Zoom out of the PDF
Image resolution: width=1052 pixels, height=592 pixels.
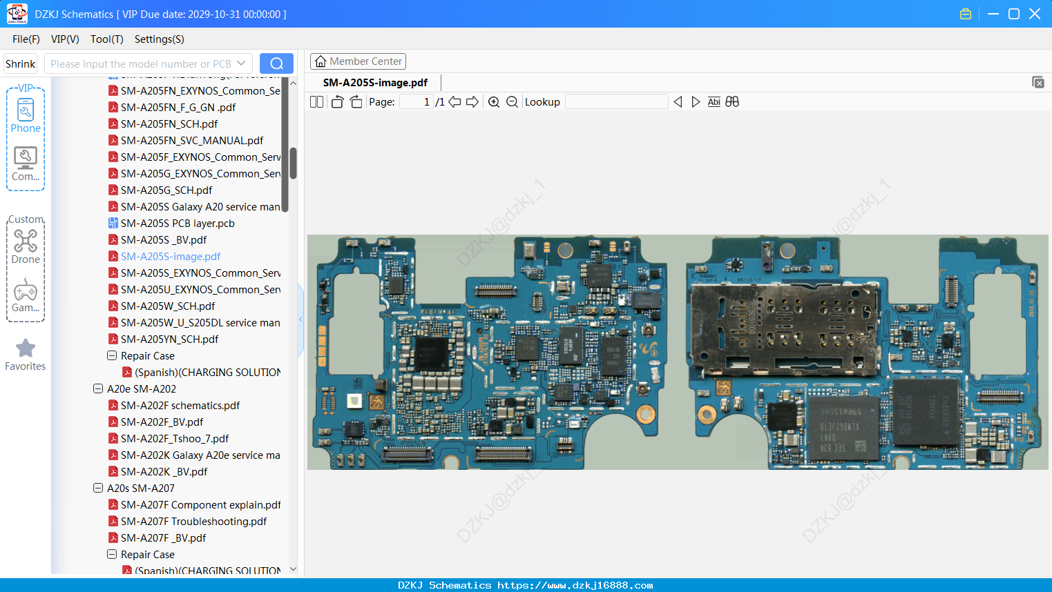click(512, 102)
